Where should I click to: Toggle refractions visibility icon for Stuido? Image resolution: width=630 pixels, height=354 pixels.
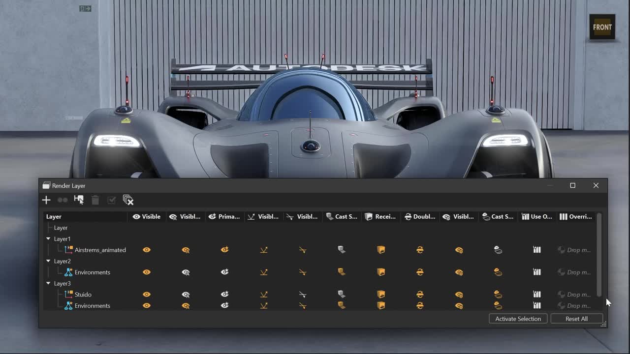pos(303,295)
